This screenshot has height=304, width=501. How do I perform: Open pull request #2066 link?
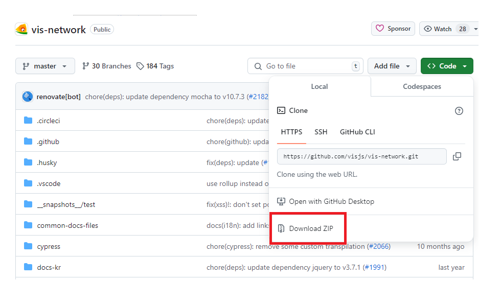379,246
